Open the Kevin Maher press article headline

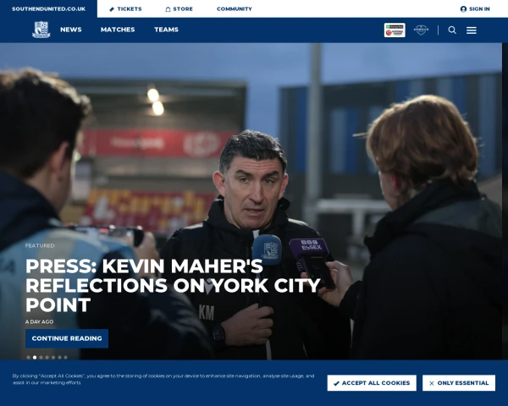(x=173, y=285)
